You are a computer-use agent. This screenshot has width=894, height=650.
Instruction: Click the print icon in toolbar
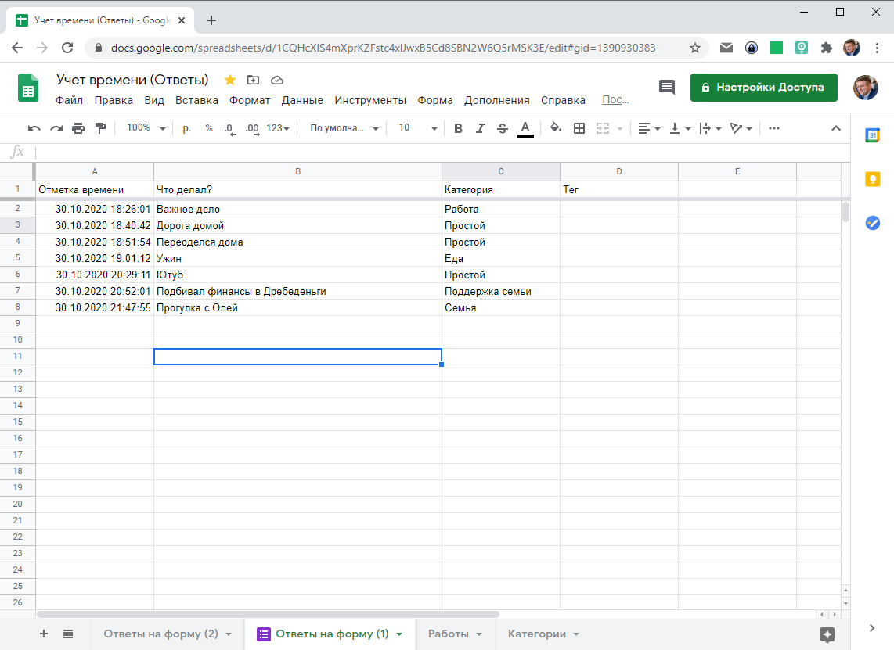[x=78, y=128]
